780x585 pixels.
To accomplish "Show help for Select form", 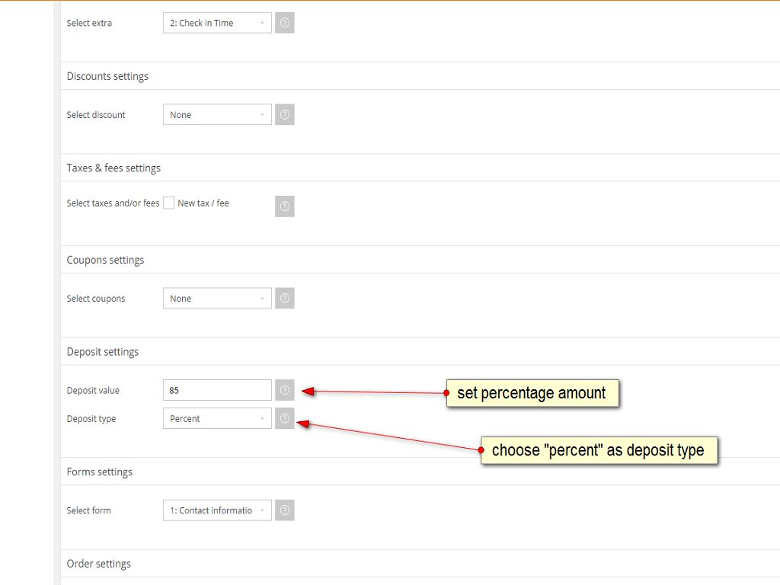I will pyautogui.click(x=285, y=510).
